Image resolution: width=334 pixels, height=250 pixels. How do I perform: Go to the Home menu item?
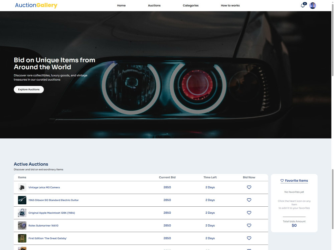click(121, 6)
